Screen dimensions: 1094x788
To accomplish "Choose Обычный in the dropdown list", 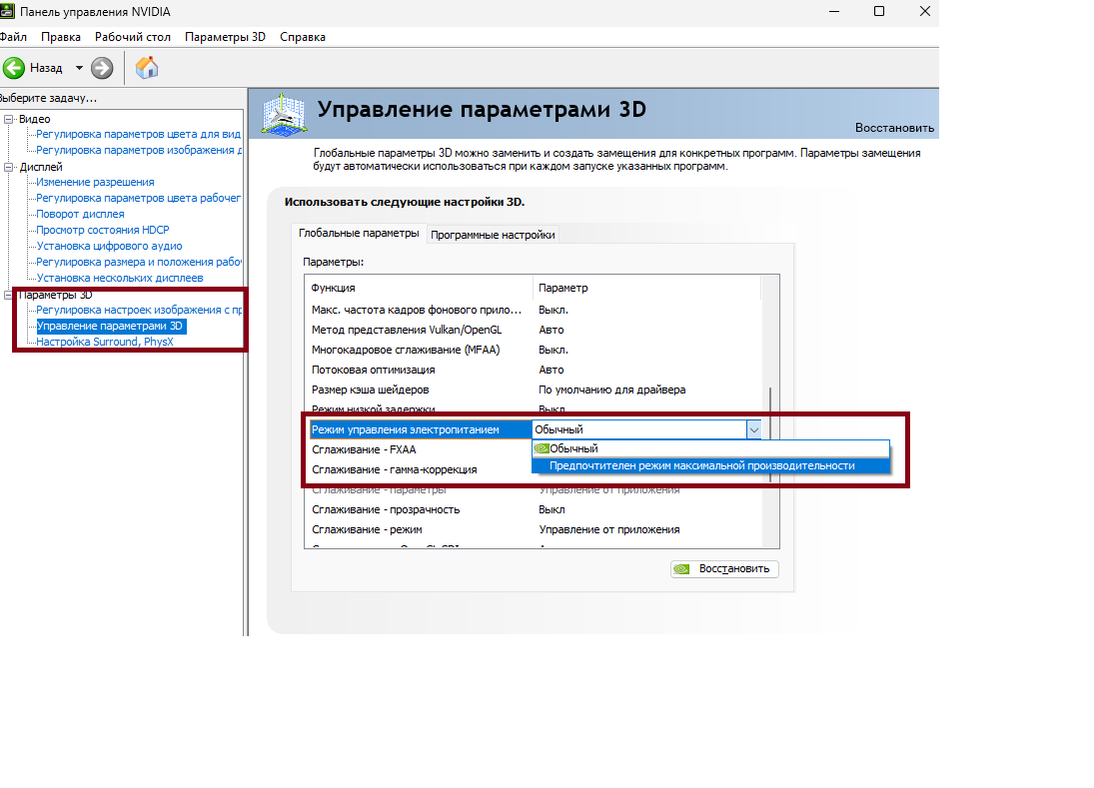I will [x=710, y=448].
